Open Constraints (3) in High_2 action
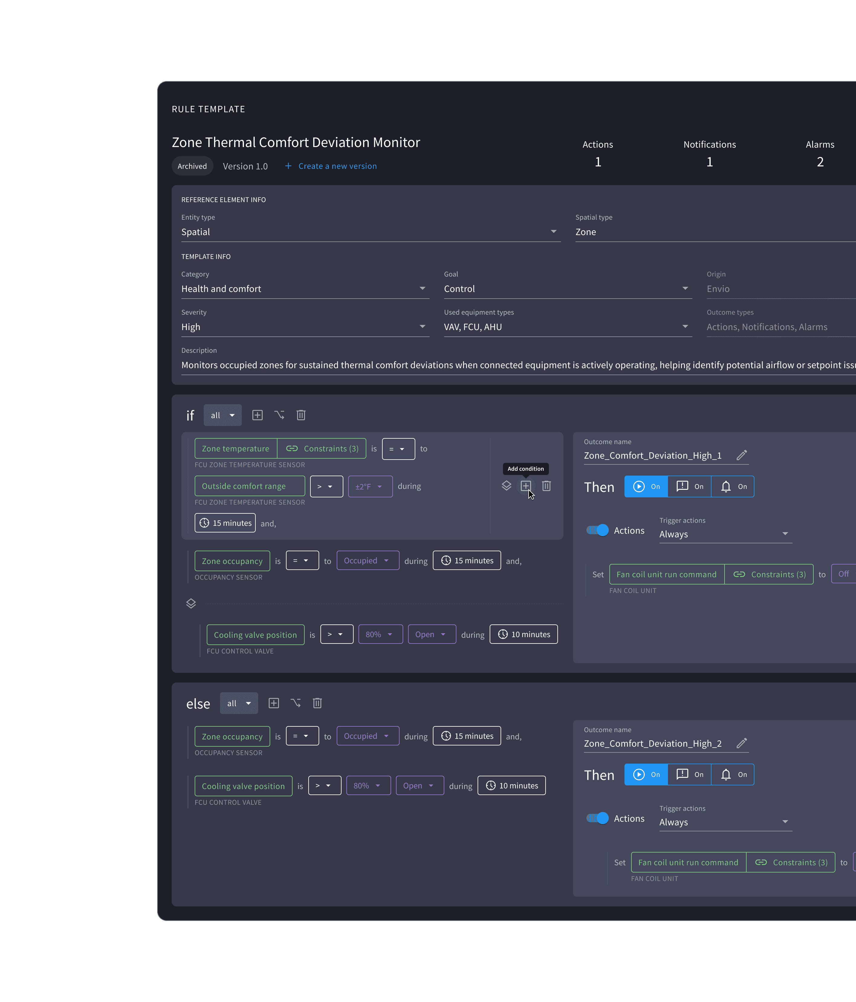Screen dimensions: 856x1002 click(x=791, y=863)
